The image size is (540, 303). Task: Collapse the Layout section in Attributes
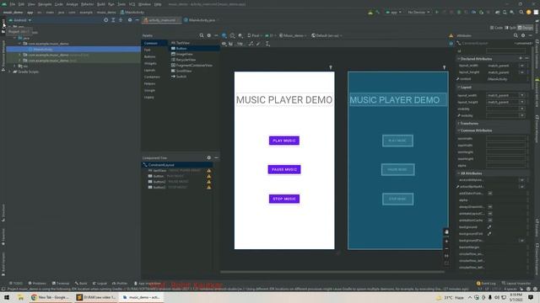tap(459, 88)
